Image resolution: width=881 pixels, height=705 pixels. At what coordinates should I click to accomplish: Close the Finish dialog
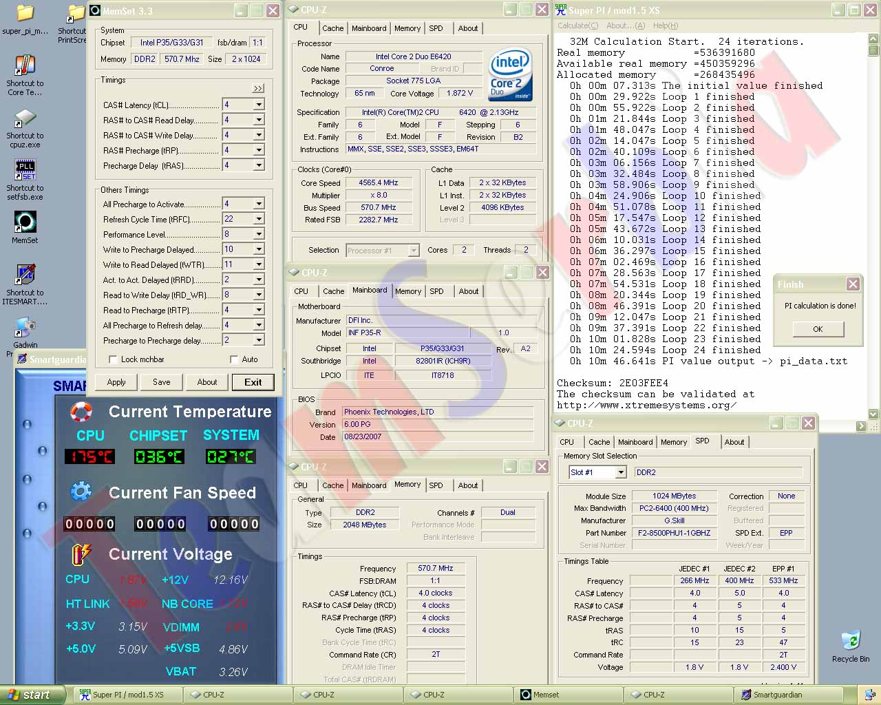(853, 284)
